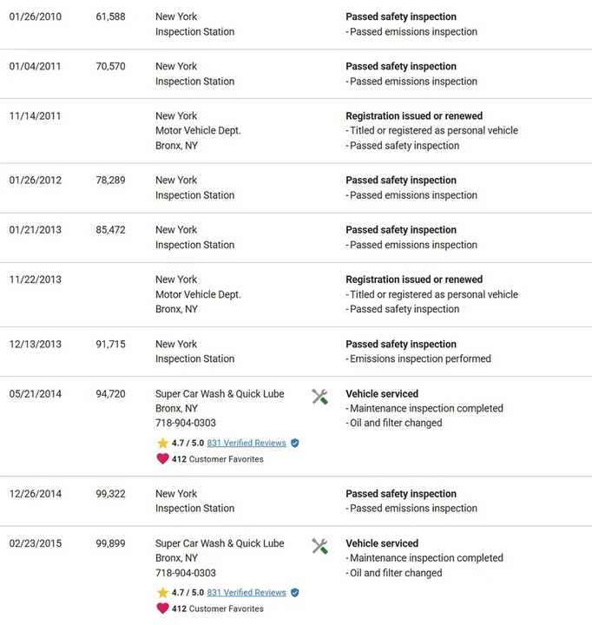This screenshot has width=592, height=625.
Task: Click the gold star rating in 02/23/2015 entry
Action: click(x=162, y=592)
